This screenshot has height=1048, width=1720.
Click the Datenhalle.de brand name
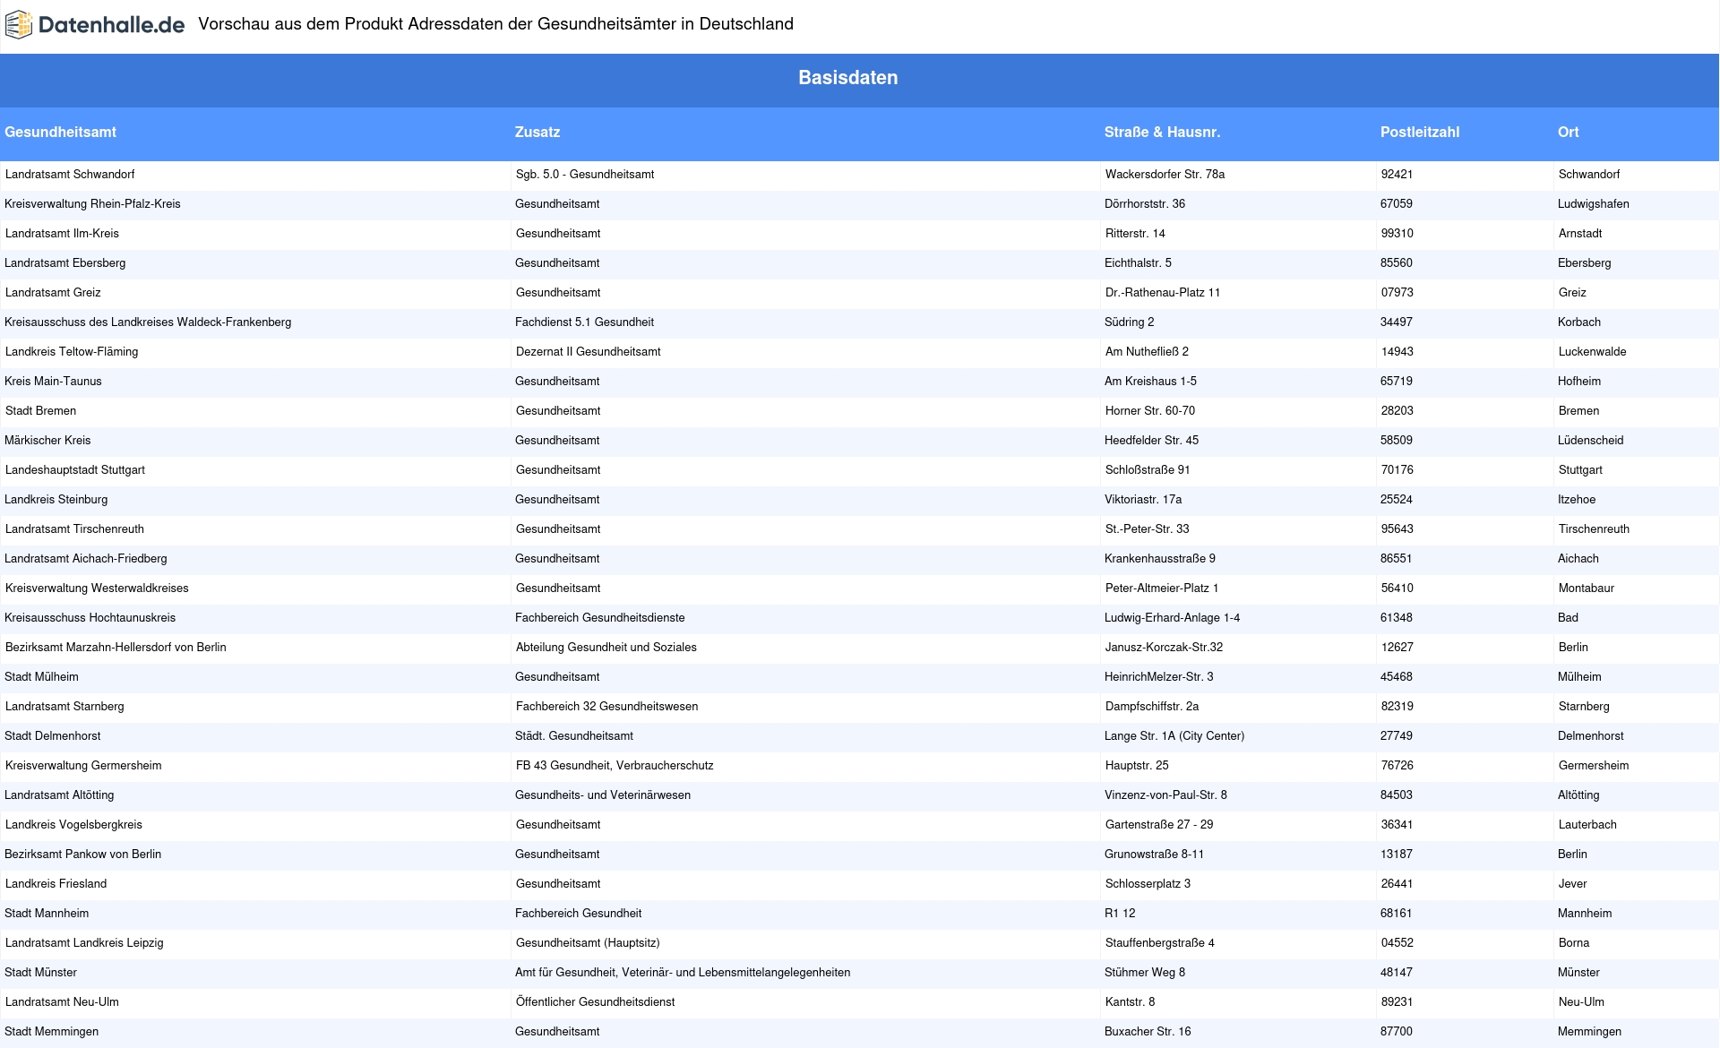(x=111, y=25)
